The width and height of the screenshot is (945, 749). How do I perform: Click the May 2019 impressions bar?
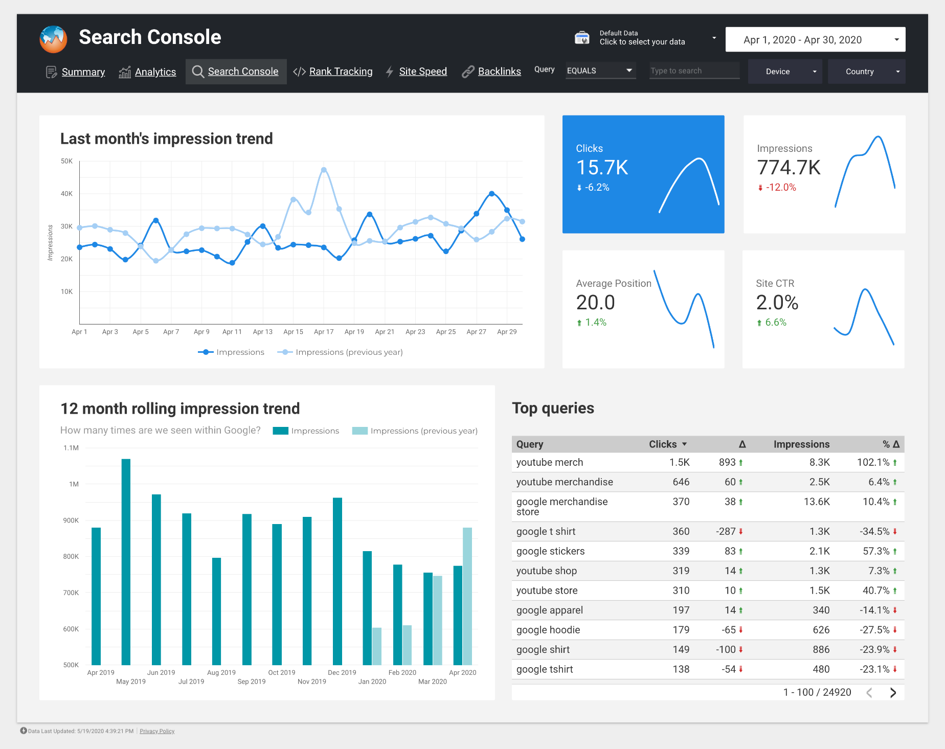tap(126, 562)
